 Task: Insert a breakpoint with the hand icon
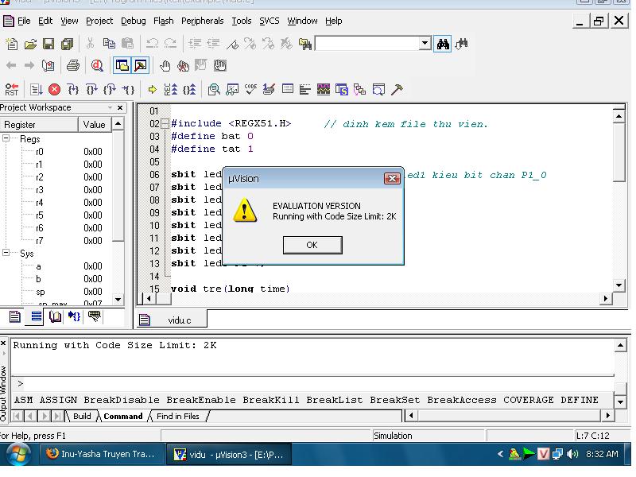(165, 65)
